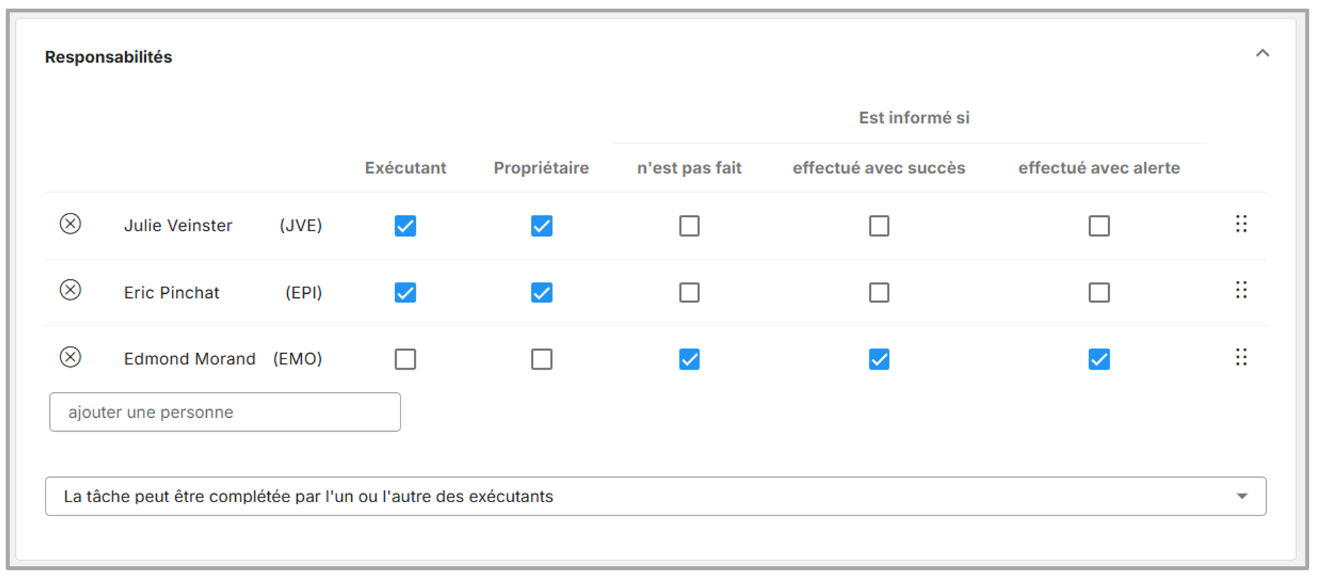Image resolution: width=1317 pixels, height=576 pixels.
Task: Remove Eric Pinchat using the X icon
Action: tap(70, 290)
